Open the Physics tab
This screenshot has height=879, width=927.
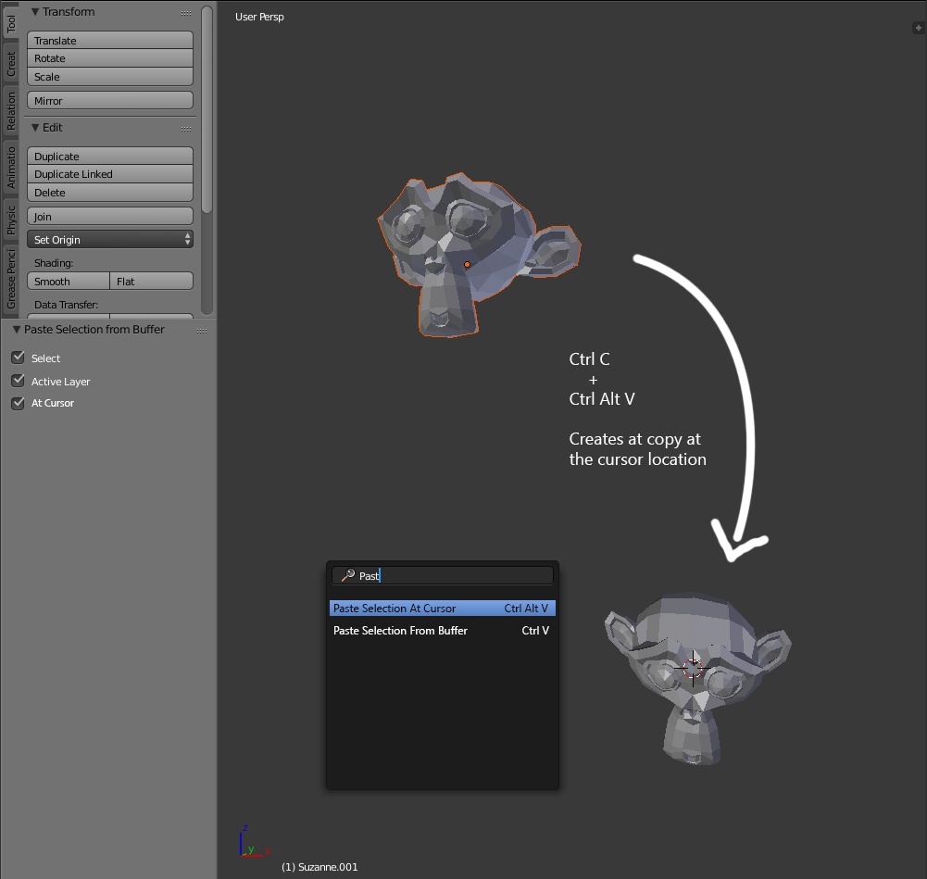click(10, 220)
